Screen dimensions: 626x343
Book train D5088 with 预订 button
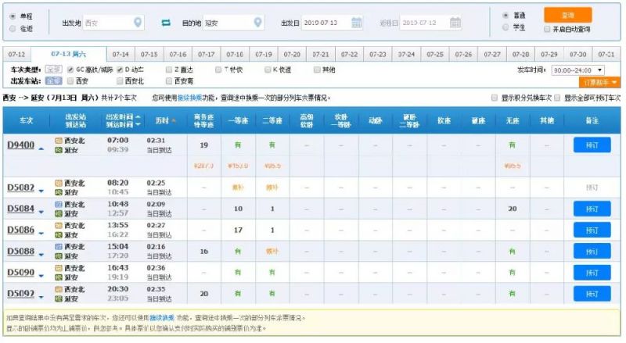(592, 252)
